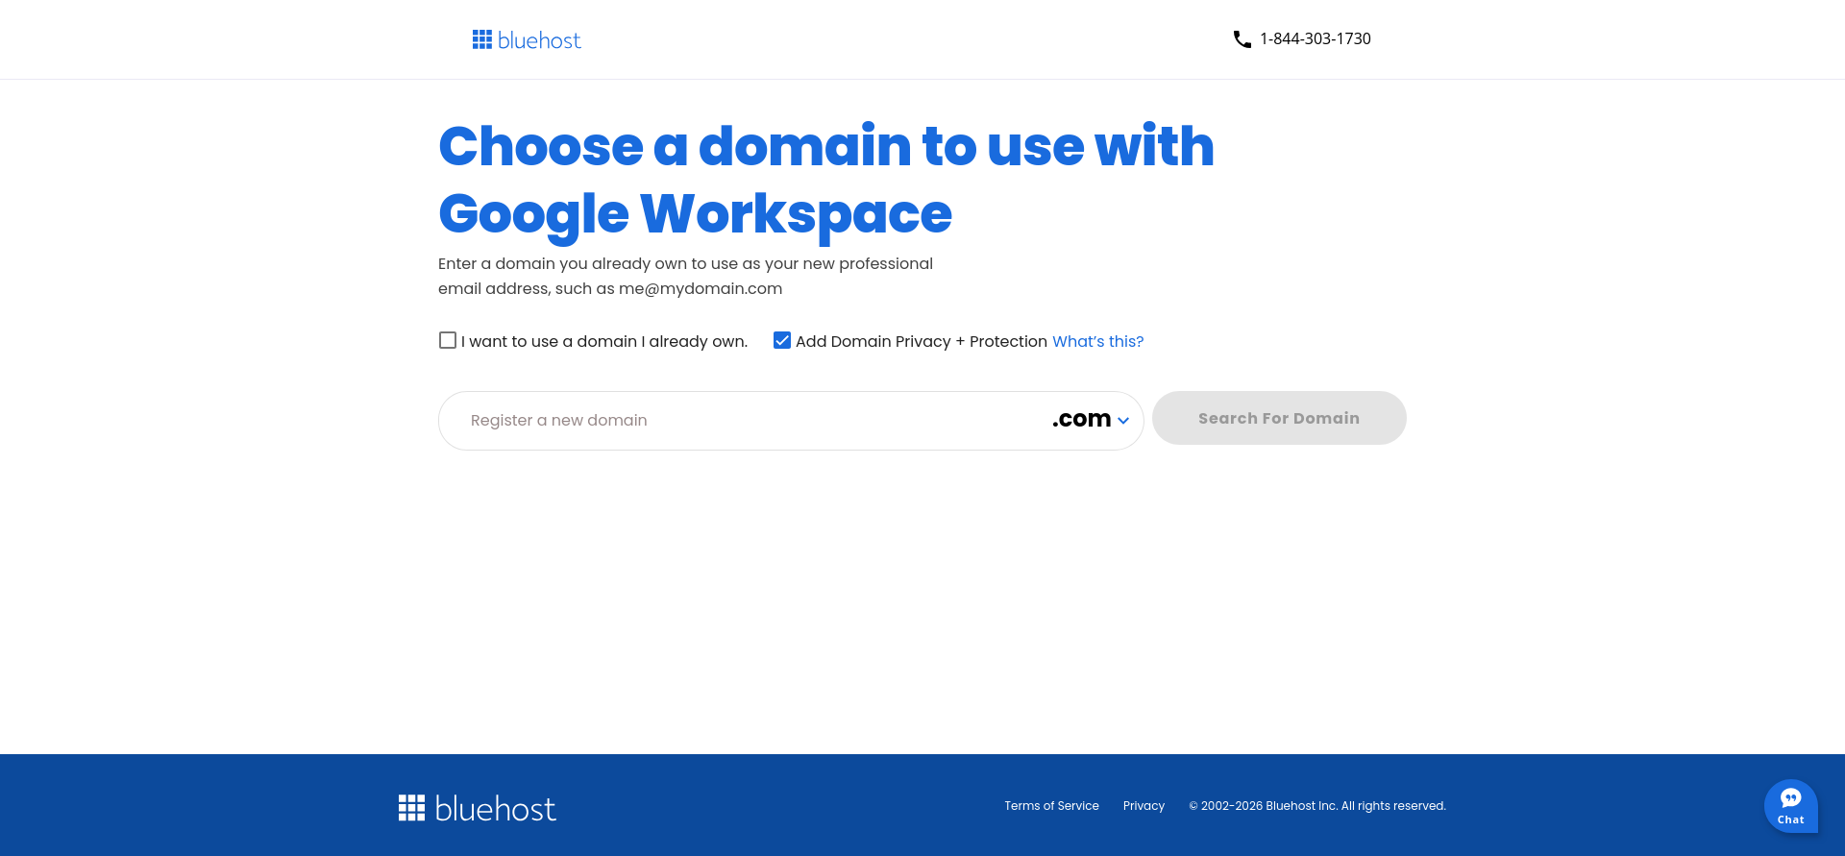Check "I want to use a domain I already own"
Viewport: 1845px width, 856px height.
click(x=448, y=340)
